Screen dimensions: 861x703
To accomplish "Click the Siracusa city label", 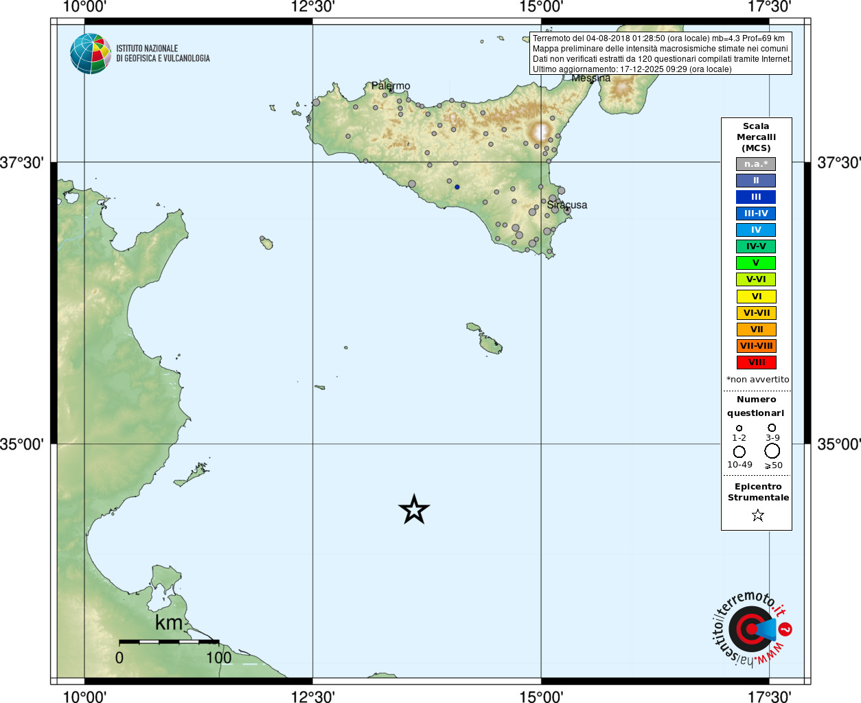I will [x=567, y=205].
